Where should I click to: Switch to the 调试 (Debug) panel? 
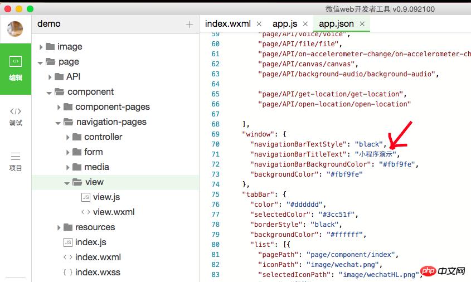point(16,116)
